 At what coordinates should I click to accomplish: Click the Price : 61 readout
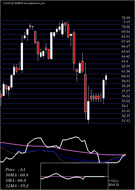tap(15, 170)
